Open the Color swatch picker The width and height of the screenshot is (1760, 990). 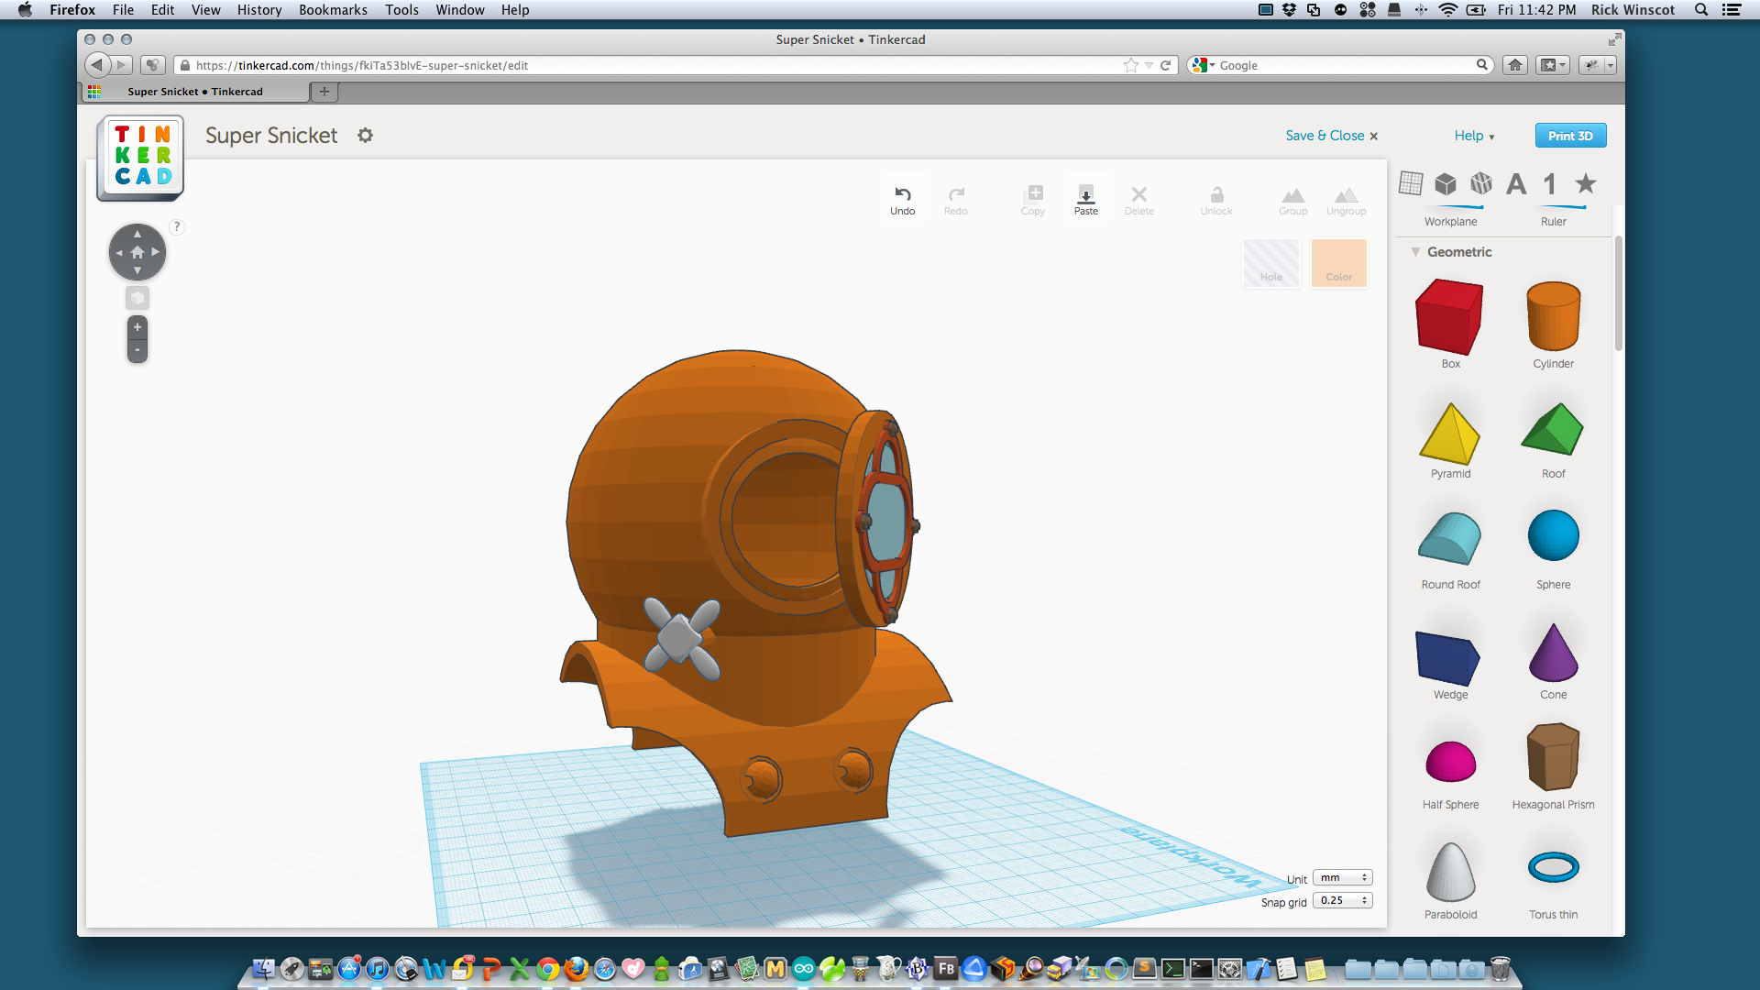(x=1338, y=263)
